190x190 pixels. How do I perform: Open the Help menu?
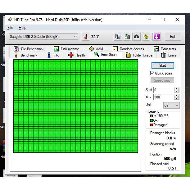tap(22, 28)
